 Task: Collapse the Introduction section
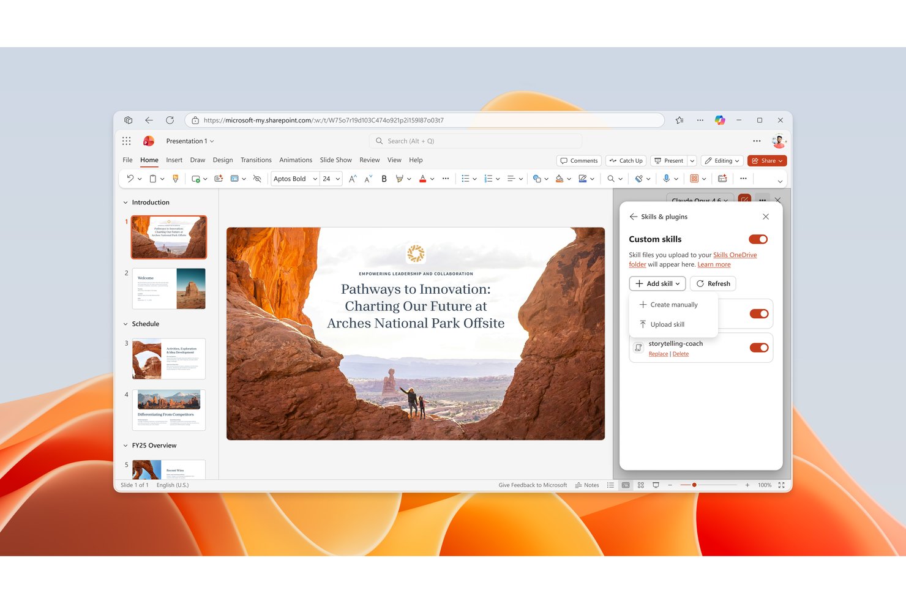coord(125,203)
